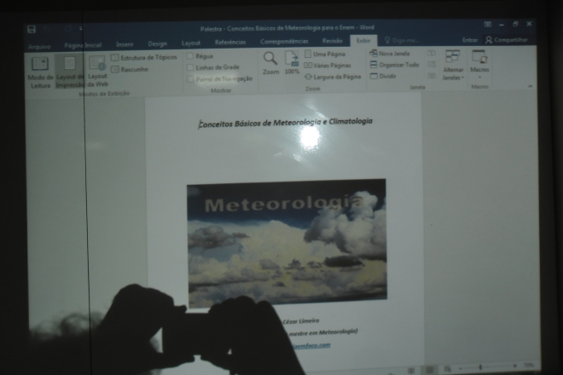The height and width of the screenshot is (375, 563).
Task: Open the Referências tab
Action: point(230,43)
